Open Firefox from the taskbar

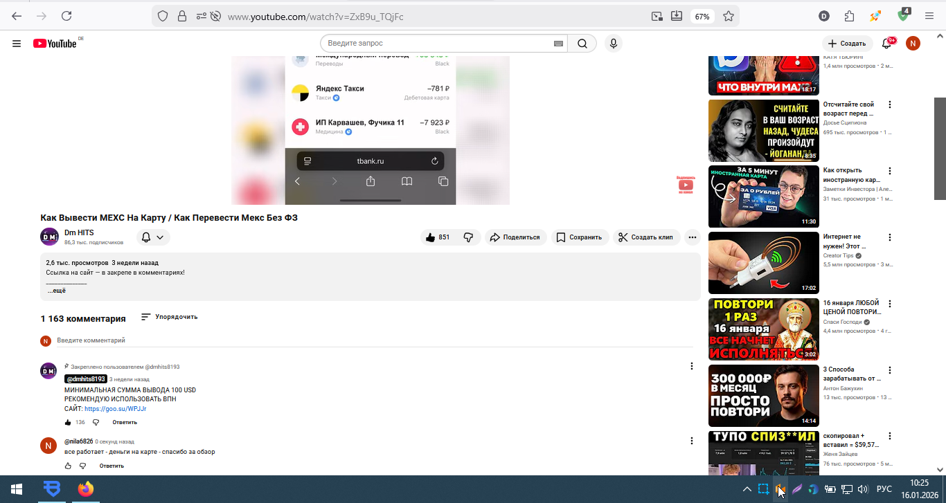(x=85, y=489)
